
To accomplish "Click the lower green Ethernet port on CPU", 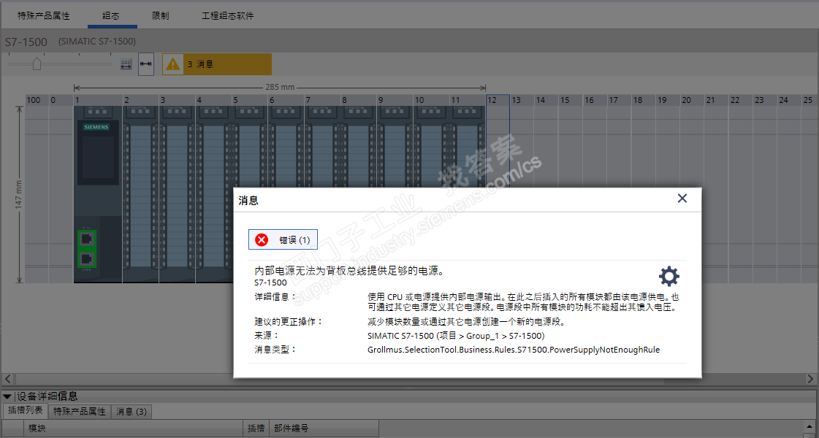I will 87,259.
